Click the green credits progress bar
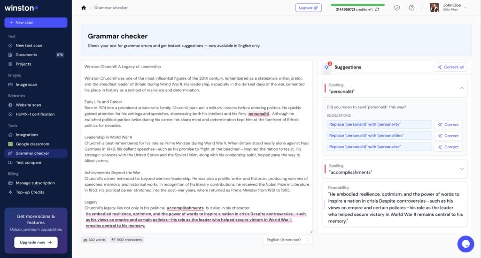 click(357, 5)
